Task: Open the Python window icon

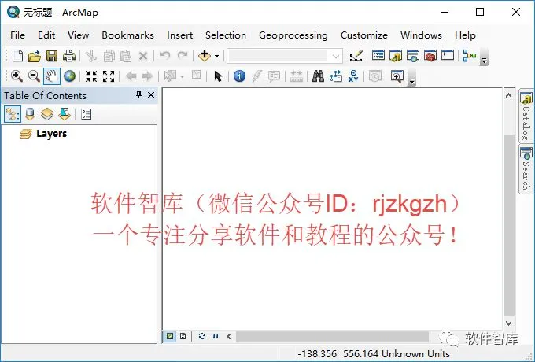Action: [448, 55]
